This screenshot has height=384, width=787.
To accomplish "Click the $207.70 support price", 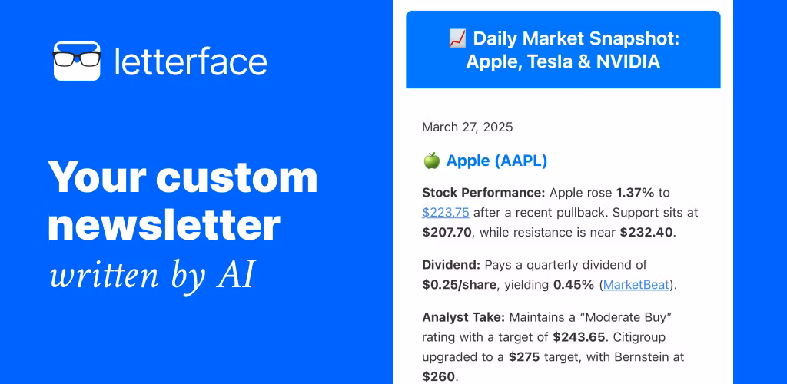I will pos(448,232).
